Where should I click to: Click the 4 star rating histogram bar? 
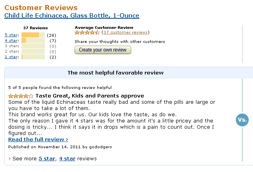pyautogui.click(x=33, y=41)
